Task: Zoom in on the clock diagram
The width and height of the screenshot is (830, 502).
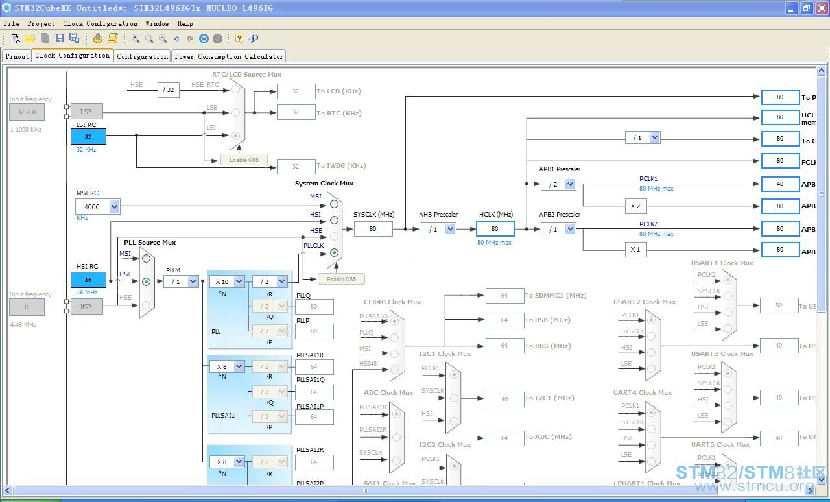Action: 136,38
